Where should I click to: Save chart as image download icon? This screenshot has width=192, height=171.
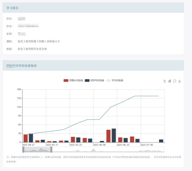[179, 81]
